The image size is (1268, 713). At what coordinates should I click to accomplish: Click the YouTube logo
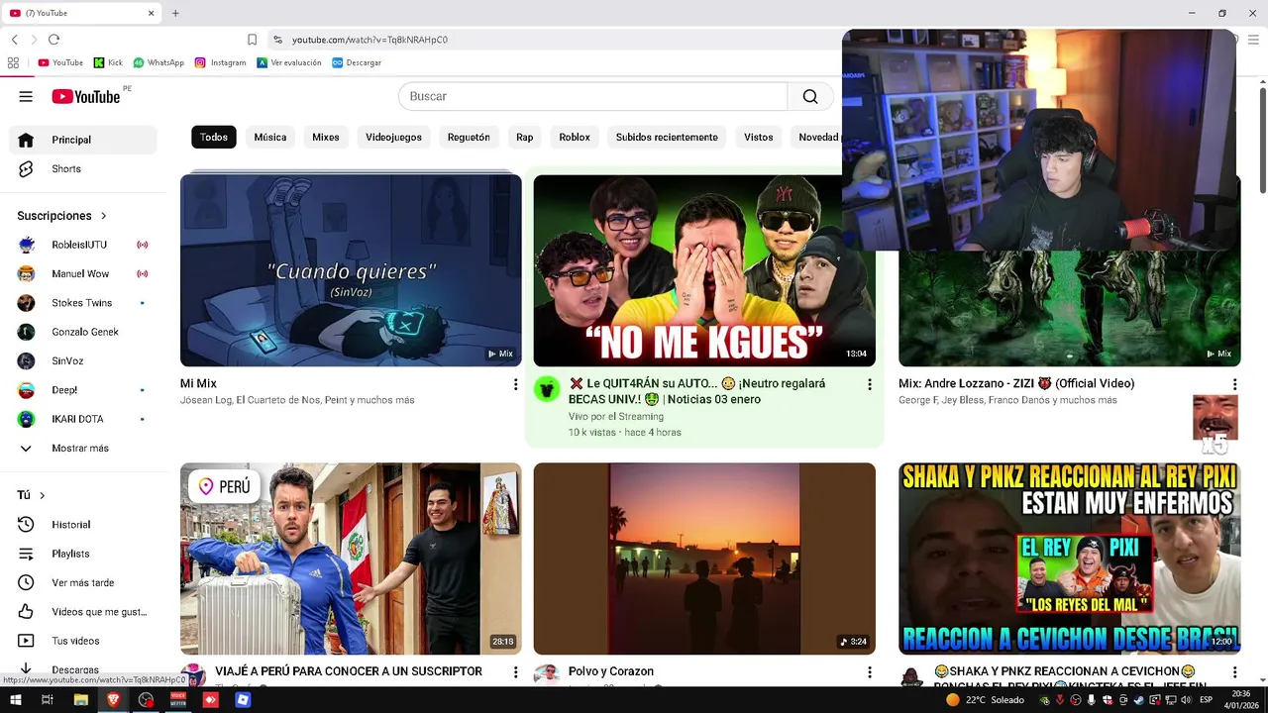[86, 96]
